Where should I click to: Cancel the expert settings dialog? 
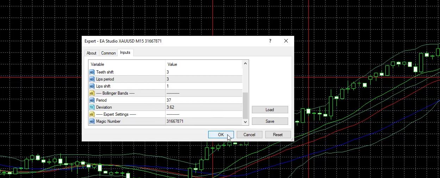point(249,135)
